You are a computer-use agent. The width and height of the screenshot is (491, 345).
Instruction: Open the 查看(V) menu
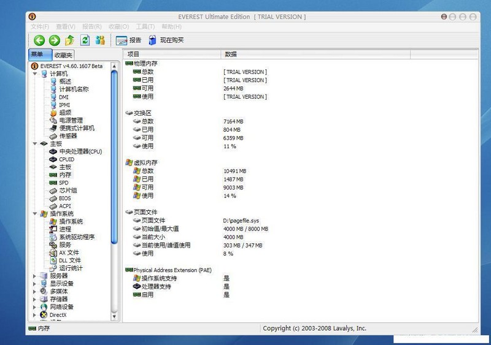(x=66, y=26)
